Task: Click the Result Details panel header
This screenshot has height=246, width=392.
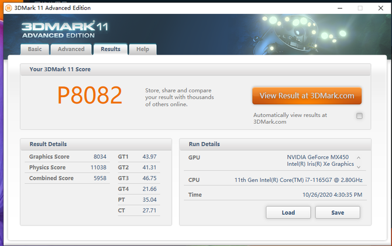Action: (x=96, y=144)
